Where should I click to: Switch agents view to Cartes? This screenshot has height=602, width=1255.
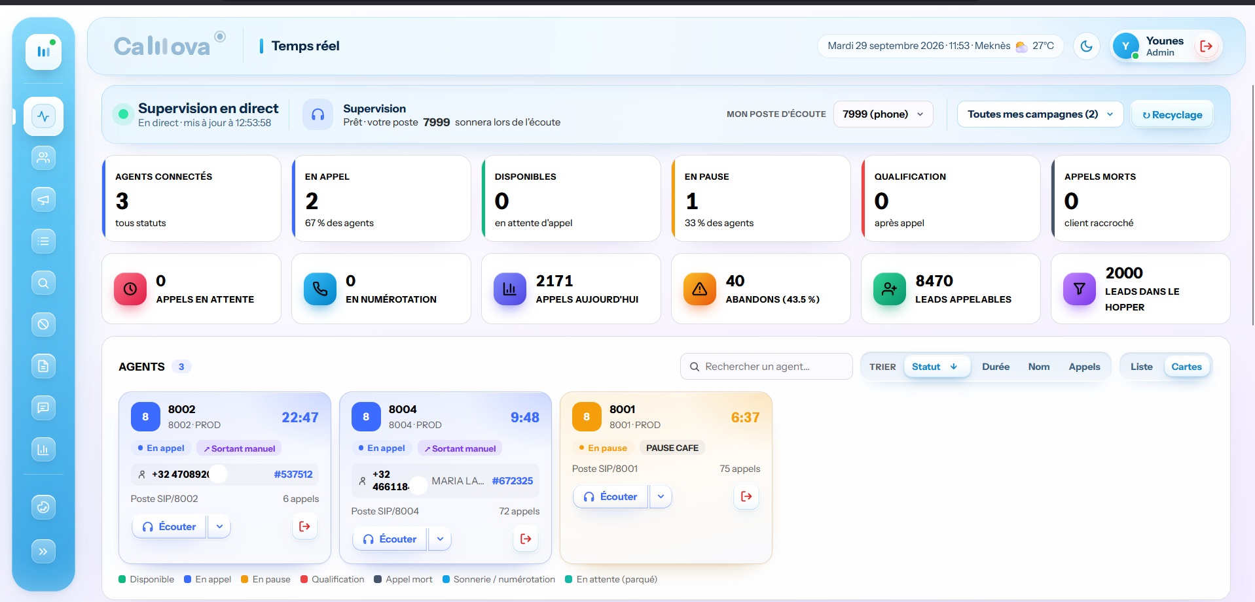1186,367
